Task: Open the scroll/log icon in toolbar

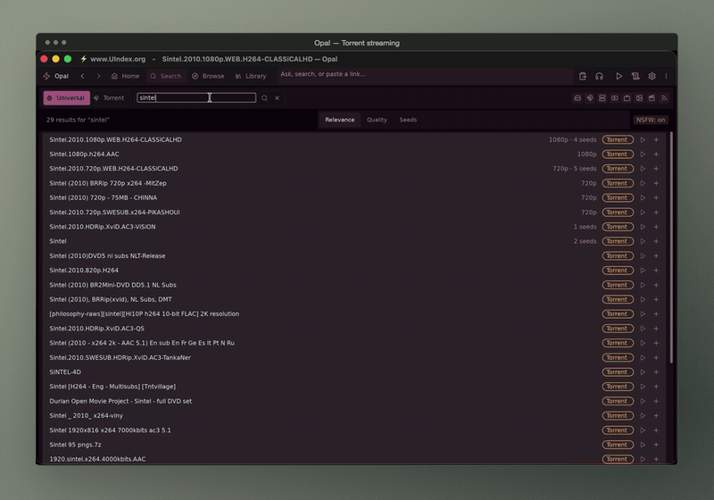Action: (635, 76)
